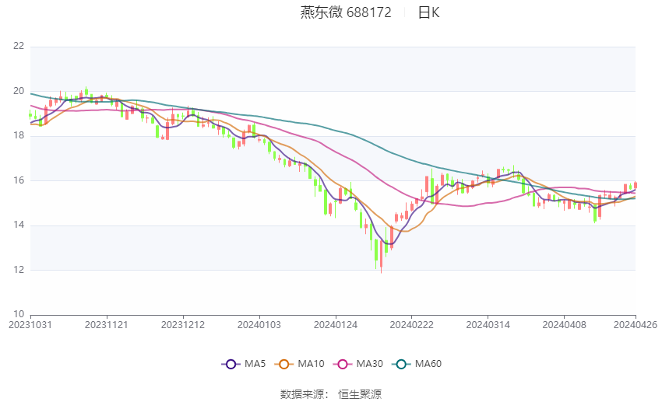Click the 20231212 date axis label
This screenshot has width=662, height=402.
pyautogui.click(x=184, y=324)
